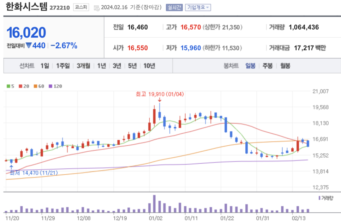
Task: Click the 01/22 date axis label
Action: (x=227, y=218)
